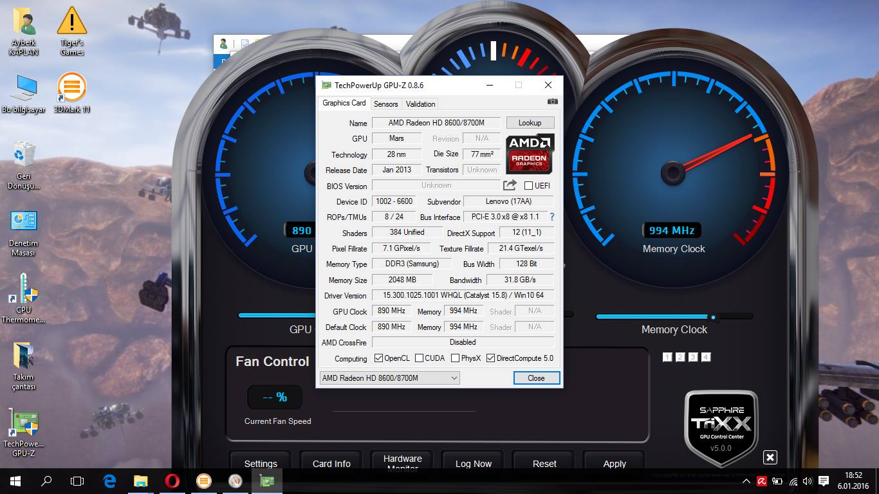Click the GPU-Z screenshot camera icon
Viewport: 879px width, 494px height.
click(552, 102)
